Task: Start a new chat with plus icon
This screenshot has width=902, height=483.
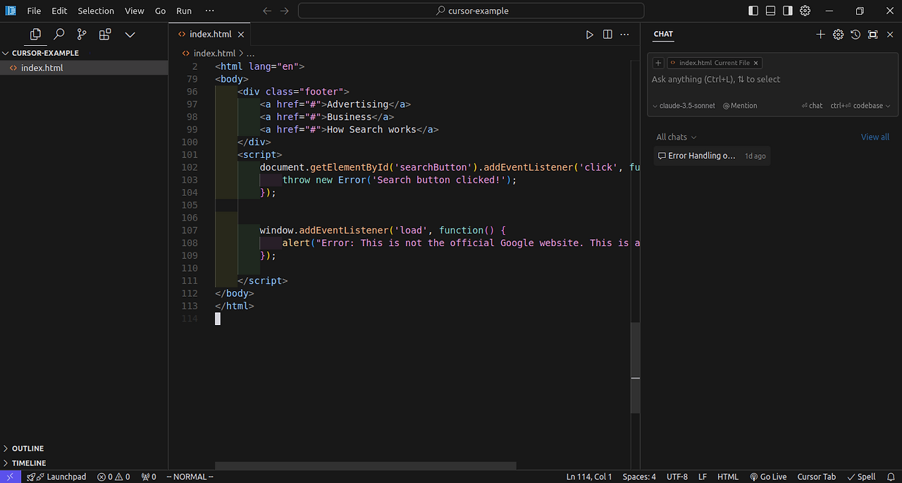Action: pyautogui.click(x=820, y=35)
